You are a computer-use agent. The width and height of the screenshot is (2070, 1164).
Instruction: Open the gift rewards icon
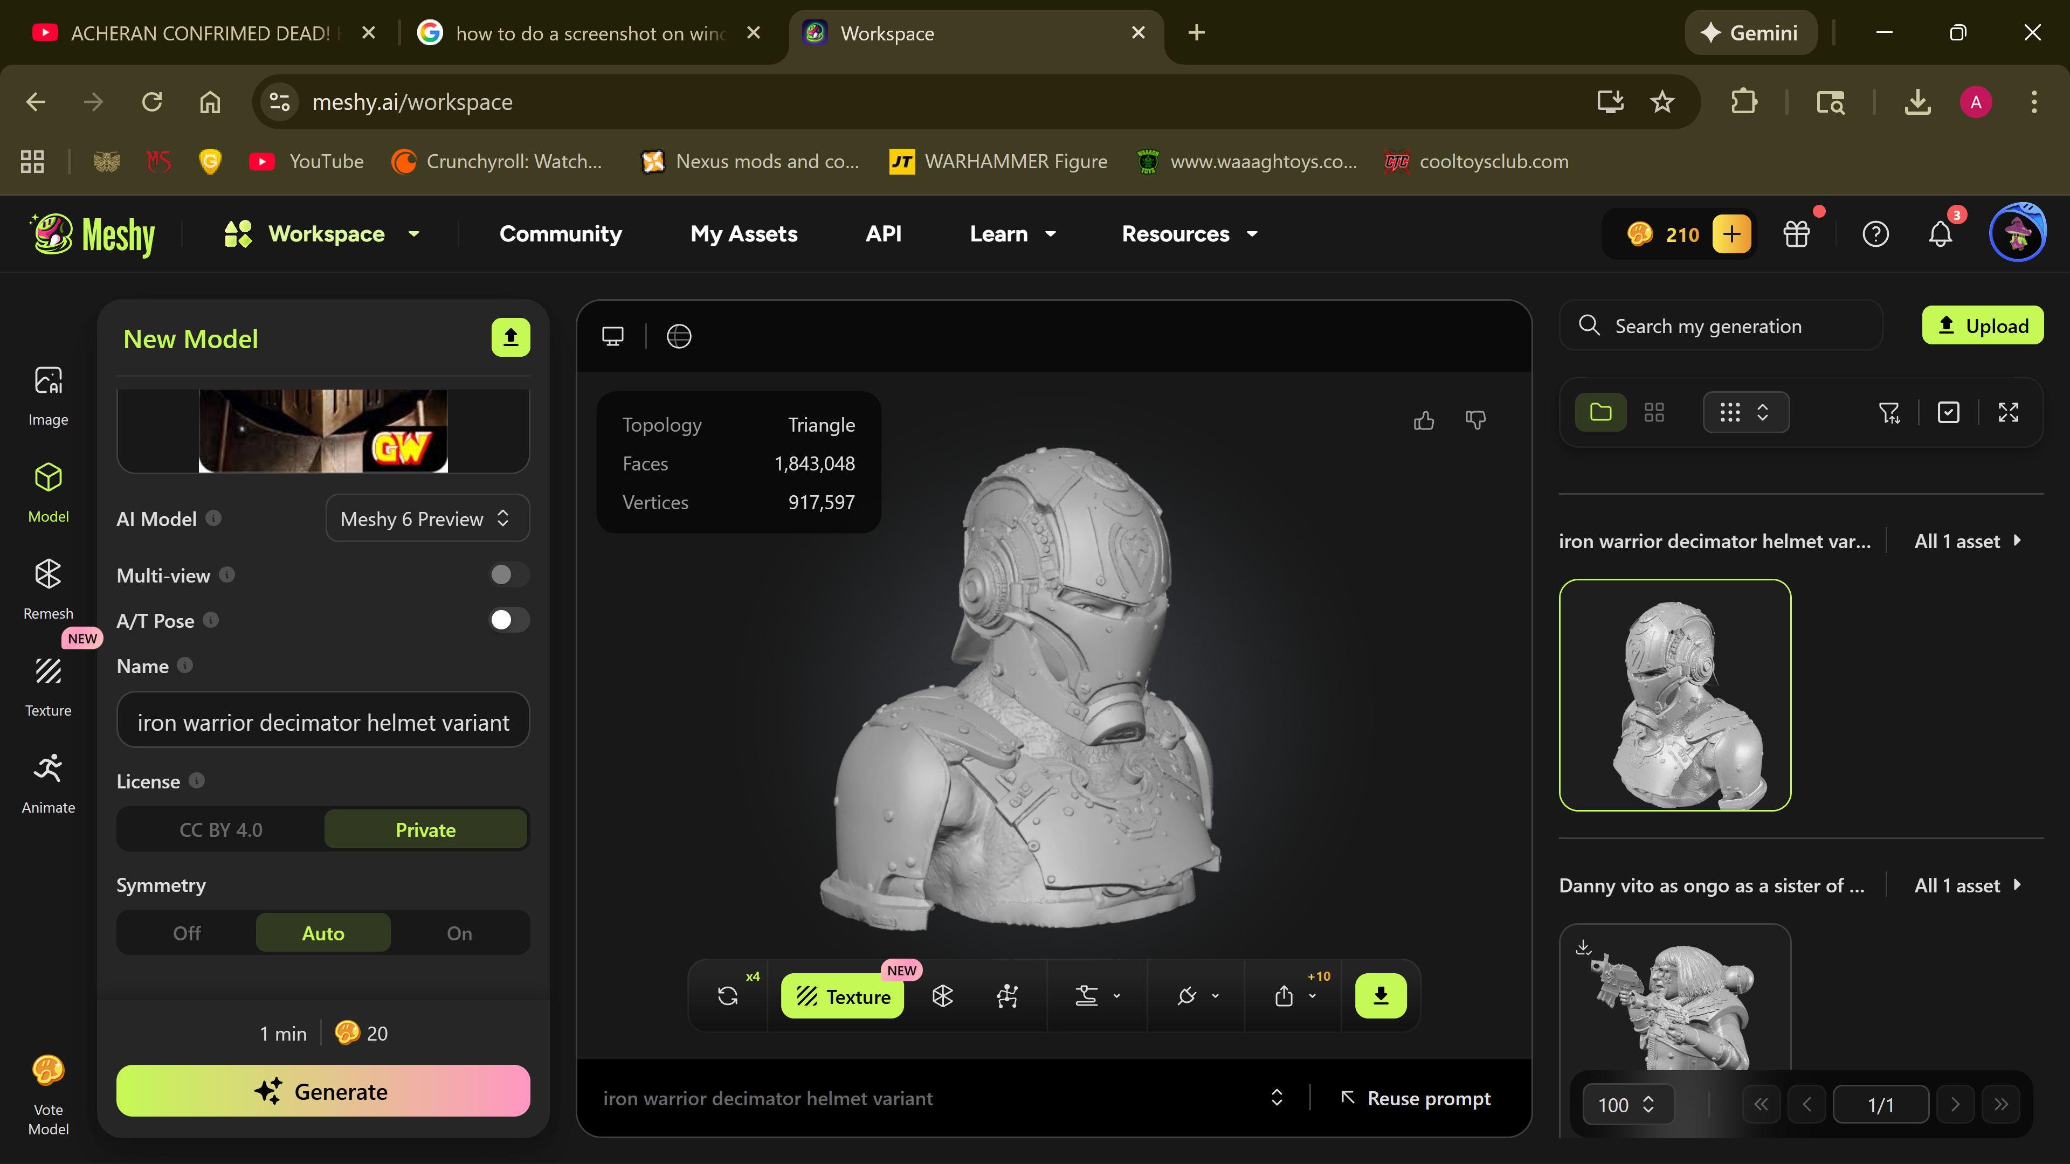click(1796, 234)
